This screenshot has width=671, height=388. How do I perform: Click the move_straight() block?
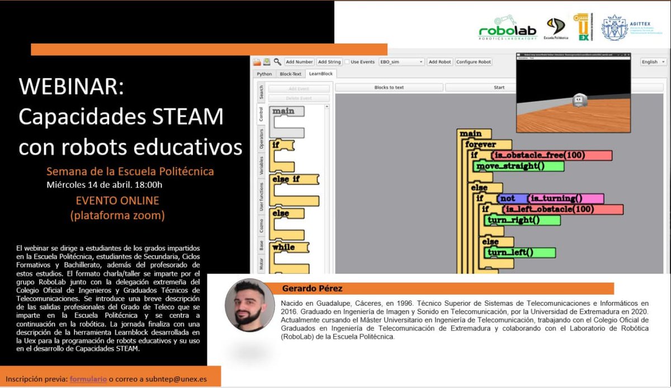[x=519, y=166]
